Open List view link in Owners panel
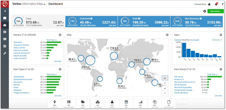226x110 pixels. 57,61
